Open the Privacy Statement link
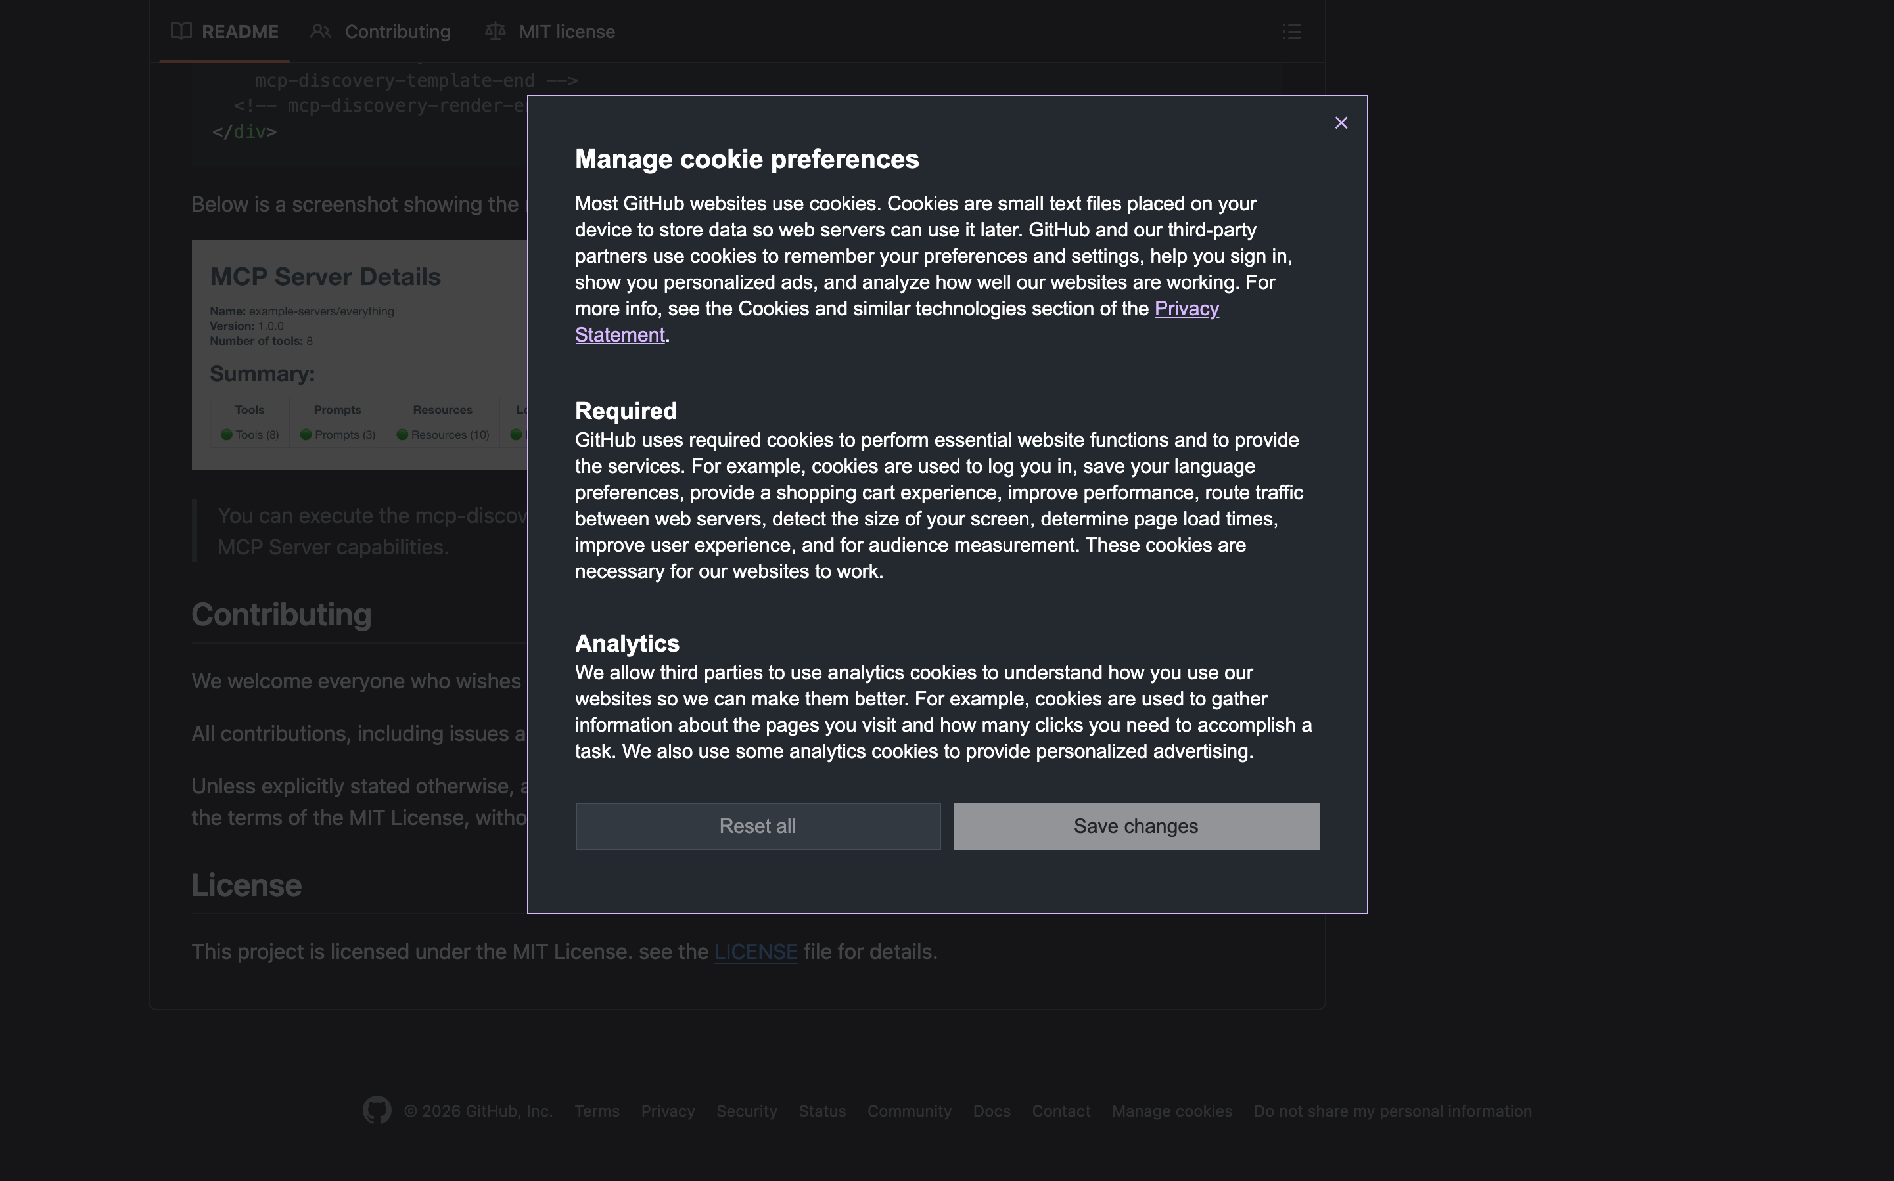1894x1181 pixels. pos(1186,309)
